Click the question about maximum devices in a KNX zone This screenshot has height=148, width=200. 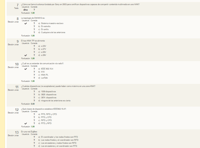(x=58, y=86)
